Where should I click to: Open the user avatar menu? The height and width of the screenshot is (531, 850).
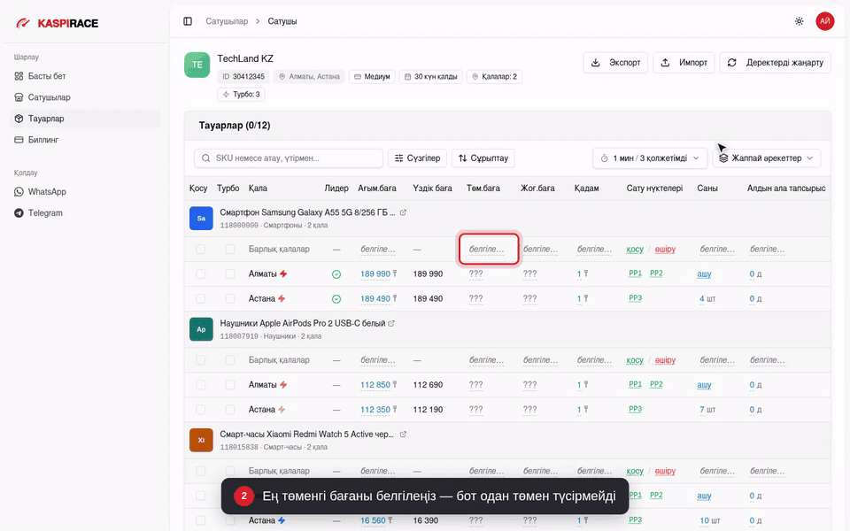(x=824, y=21)
